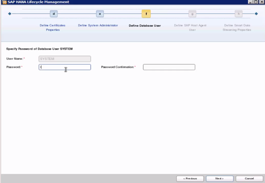The width and height of the screenshot is (265, 183).
Task: Go back with the Previous button
Action: coord(190,179)
